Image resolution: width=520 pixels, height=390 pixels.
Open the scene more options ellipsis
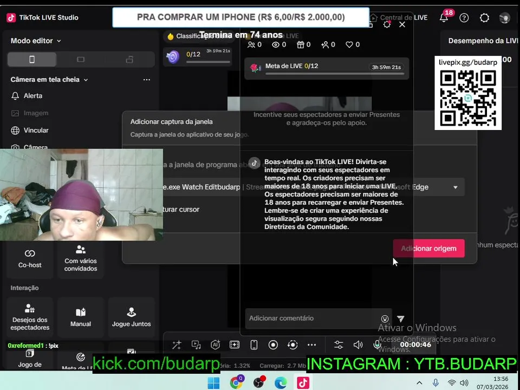click(x=147, y=80)
